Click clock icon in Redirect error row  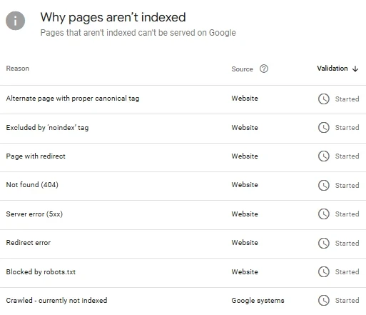point(324,243)
